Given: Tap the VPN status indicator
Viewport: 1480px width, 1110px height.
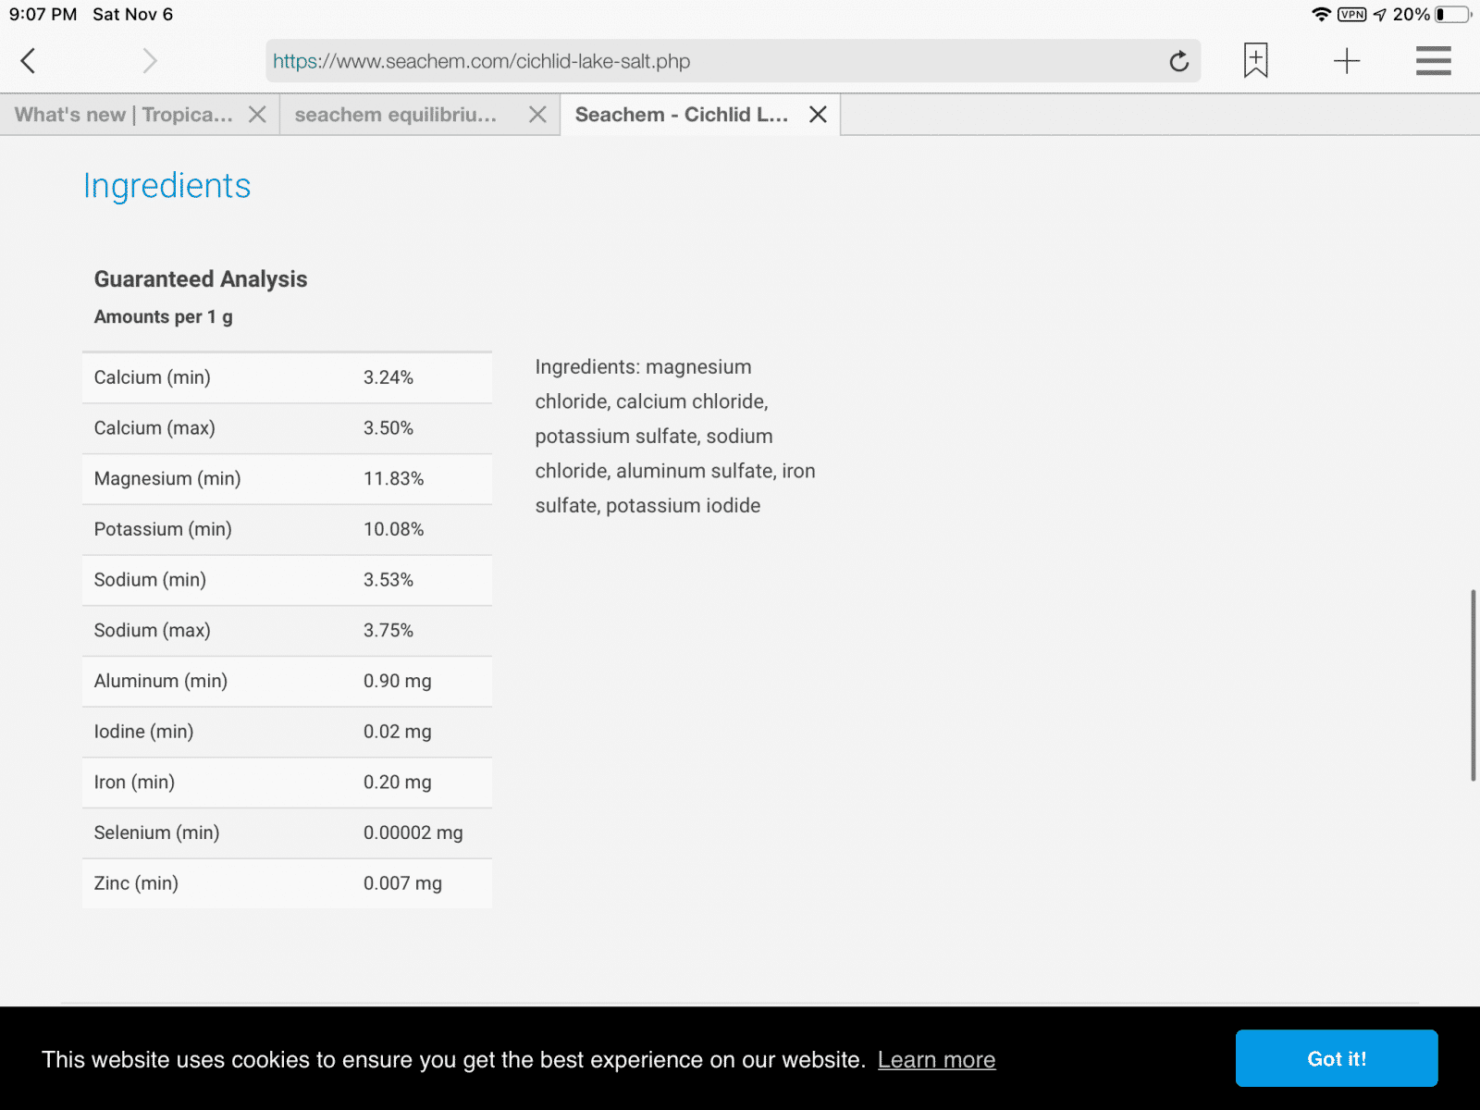Looking at the screenshot, I should click(1352, 15).
